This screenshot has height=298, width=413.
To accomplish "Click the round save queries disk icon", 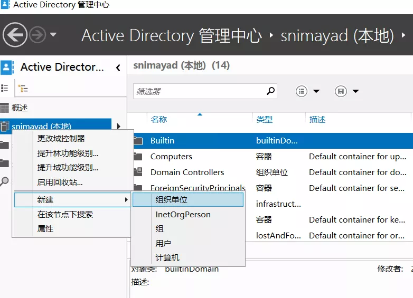I will tap(341, 91).
